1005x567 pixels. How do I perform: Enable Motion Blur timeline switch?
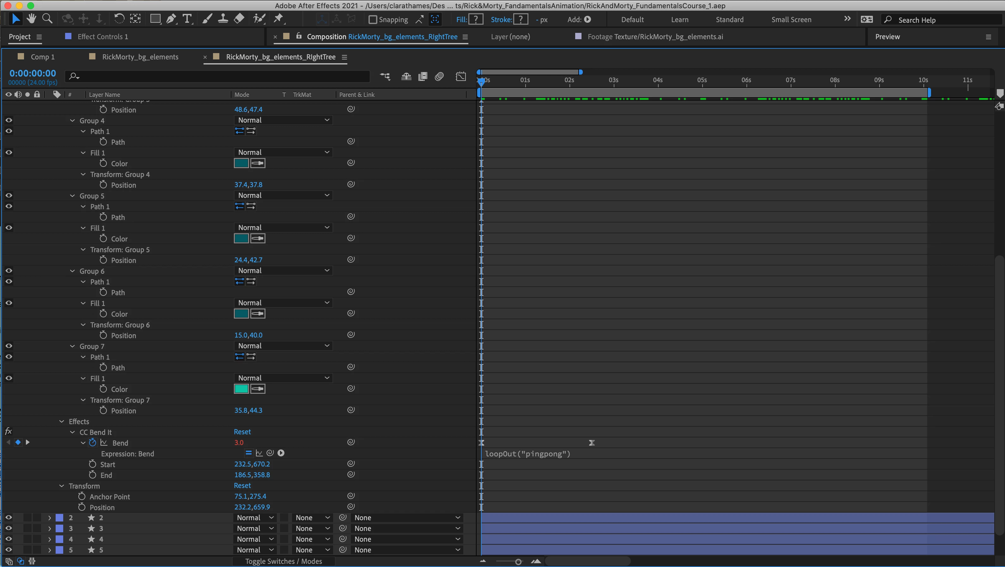click(439, 76)
